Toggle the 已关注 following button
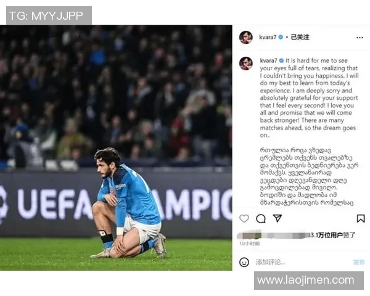Image resolution: width=370 pixels, height=296 pixels. pos(300,37)
